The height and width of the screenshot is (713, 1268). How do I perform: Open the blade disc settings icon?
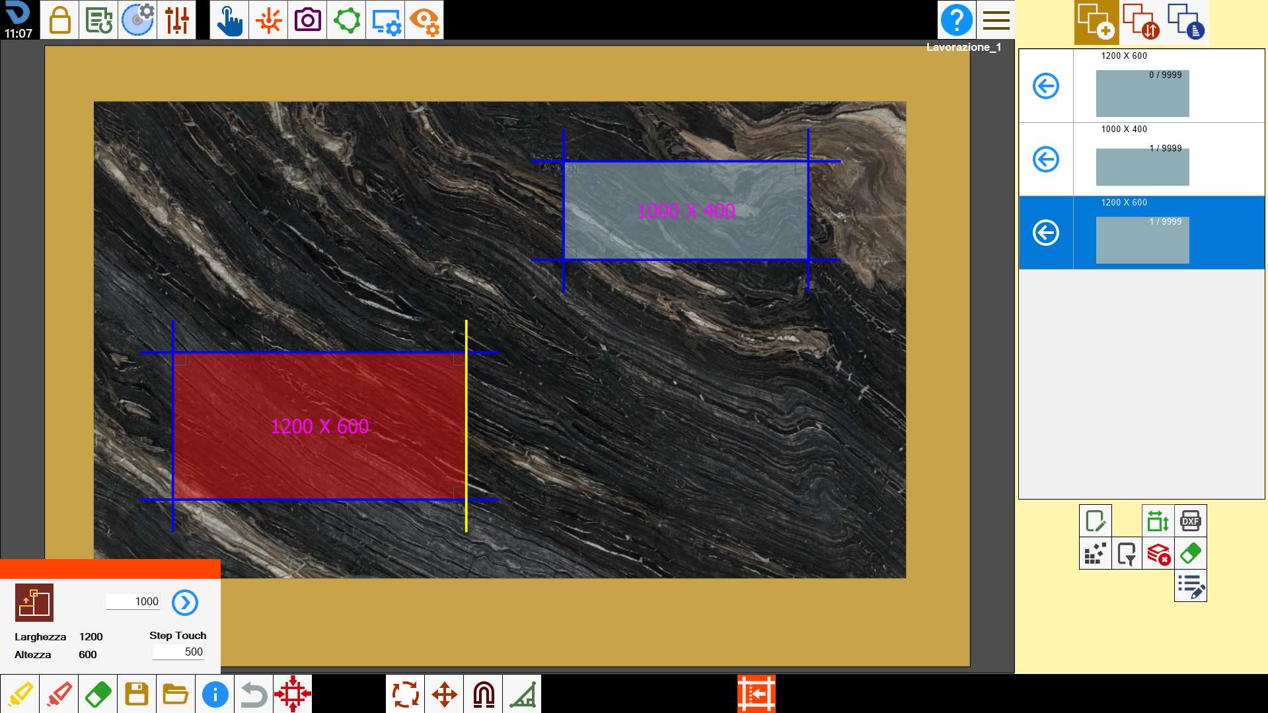(x=137, y=20)
